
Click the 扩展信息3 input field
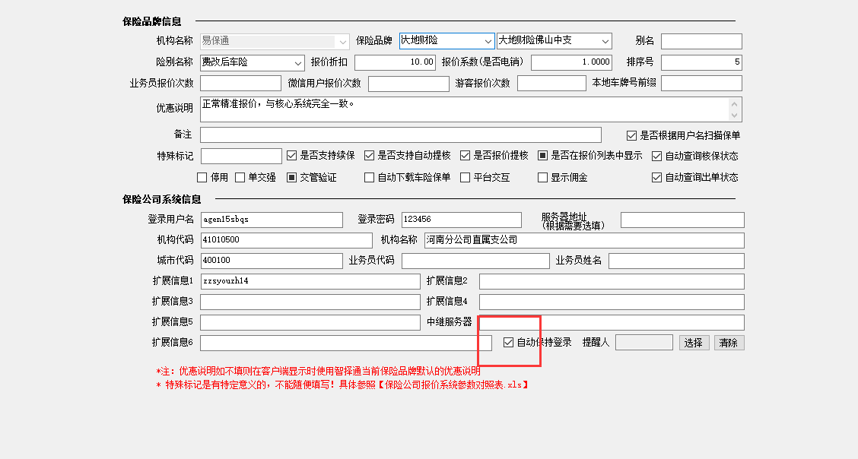click(x=310, y=302)
